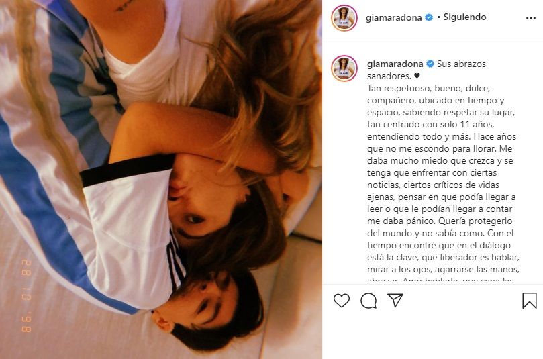Screen dimensions: 543x359
Task: Click the date stamp on the photo
Action: point(26,296)
